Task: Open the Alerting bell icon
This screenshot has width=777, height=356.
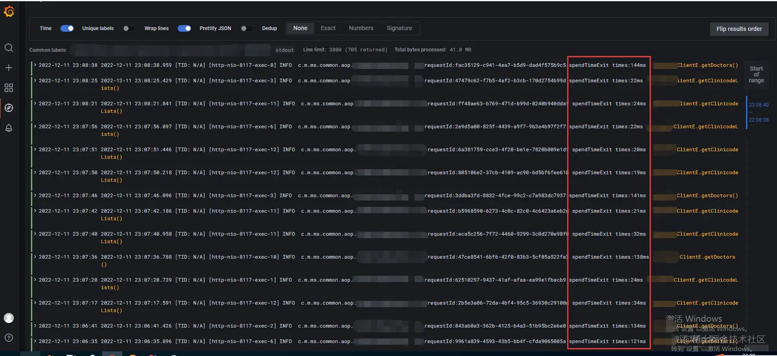Action: click(x=9, y=128)
